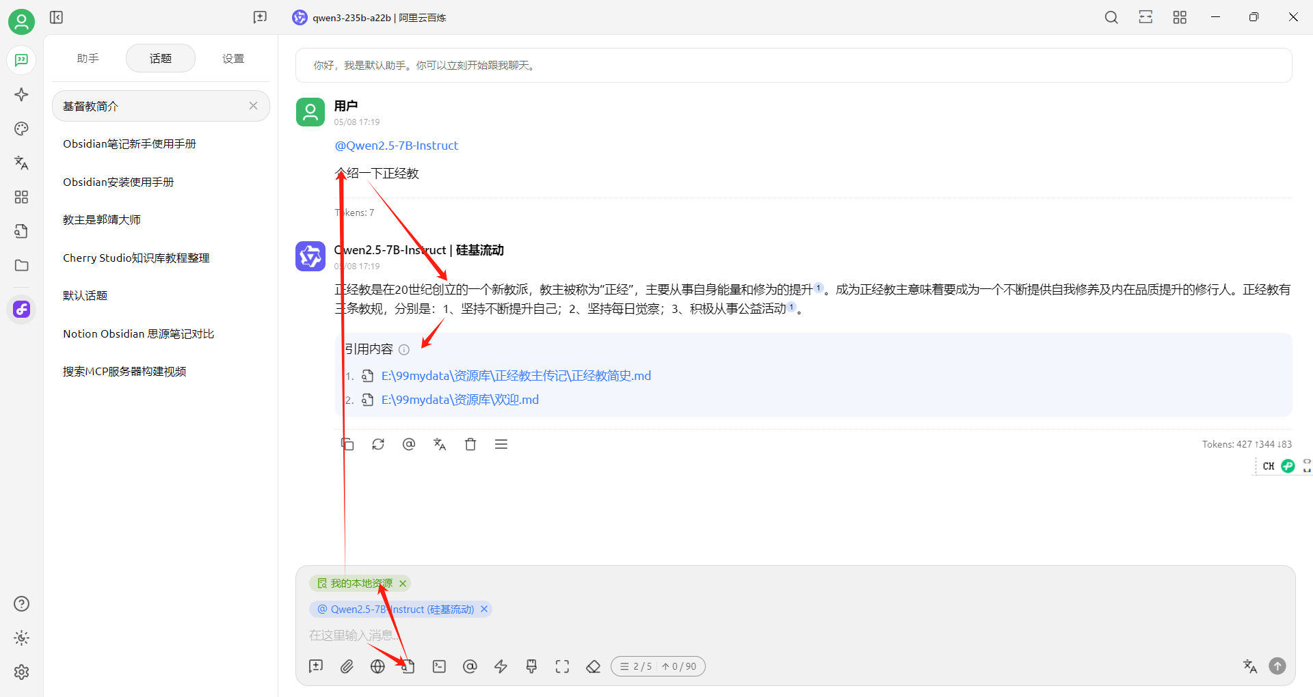Open the settings gear in sidebar

[21, 672]
